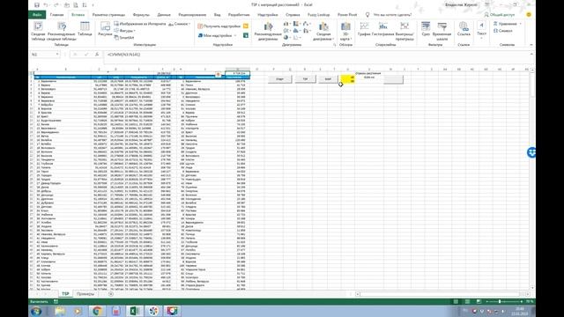Insert a Slicer (Срез)
Image resolution: width=564 pixels, height=317 pixels.
point(426,29)
